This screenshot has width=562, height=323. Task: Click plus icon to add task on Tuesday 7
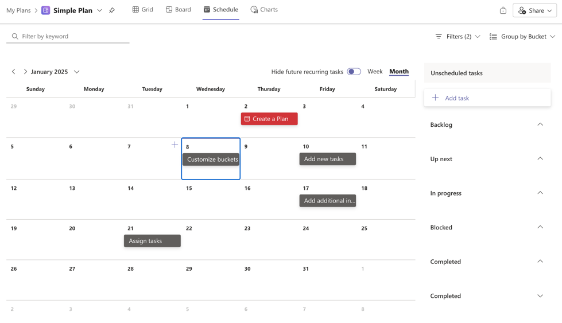[x=175, y=145]
